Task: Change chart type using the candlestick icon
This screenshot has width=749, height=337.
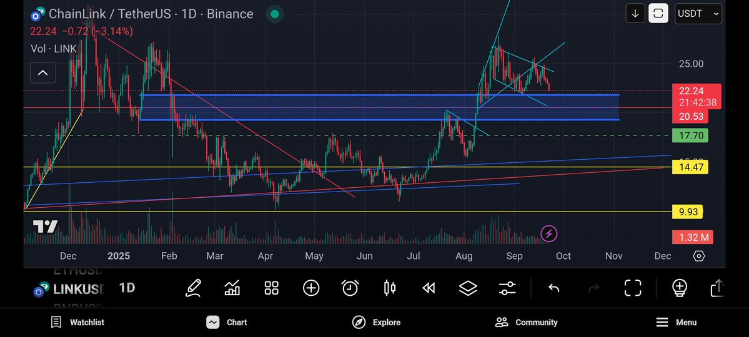Action: click(x=390, y=288)
